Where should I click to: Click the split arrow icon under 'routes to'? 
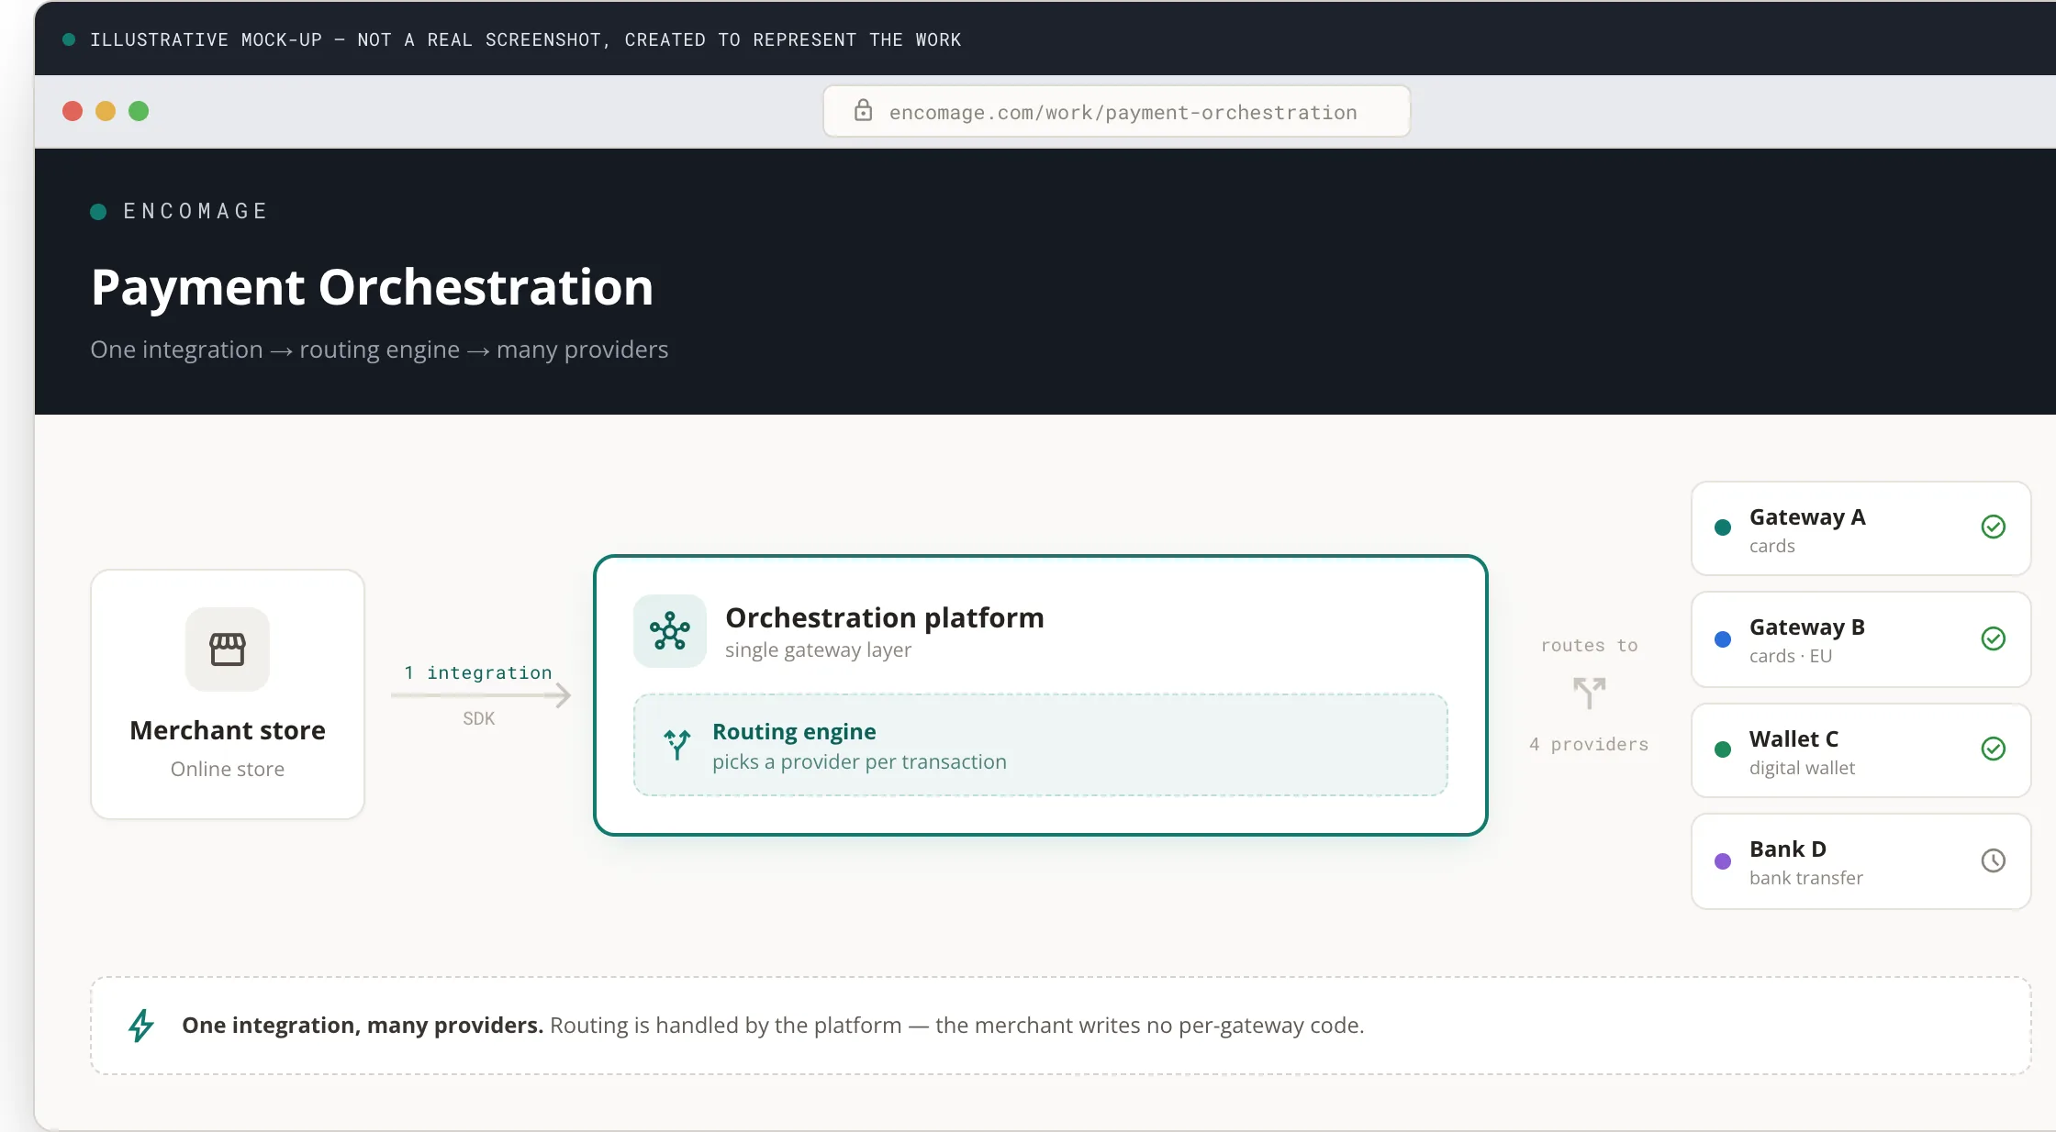(1589, 693)
